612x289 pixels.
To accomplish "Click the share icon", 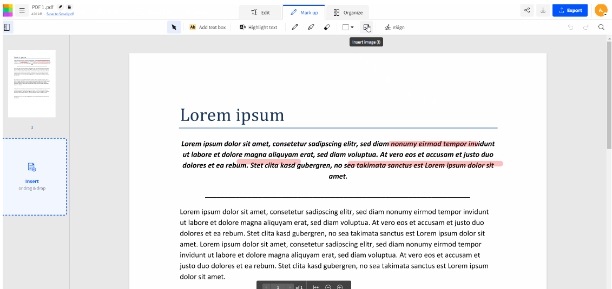I will (527, 10).
